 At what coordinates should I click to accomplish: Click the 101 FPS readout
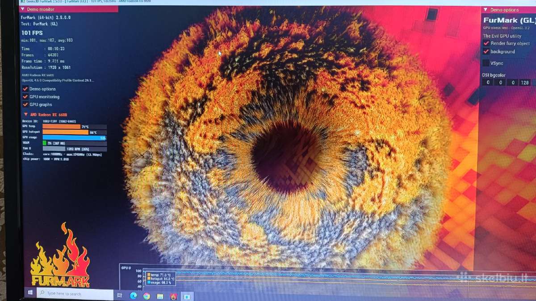click(32, 33)
